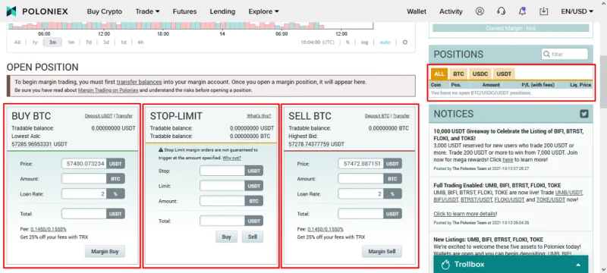The image size is (607, 273).
Task: Click the Stop-Limit Buy button
Action: (x=226, y=237)
